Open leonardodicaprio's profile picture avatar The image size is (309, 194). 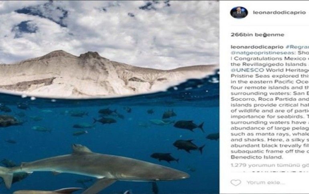239,12
